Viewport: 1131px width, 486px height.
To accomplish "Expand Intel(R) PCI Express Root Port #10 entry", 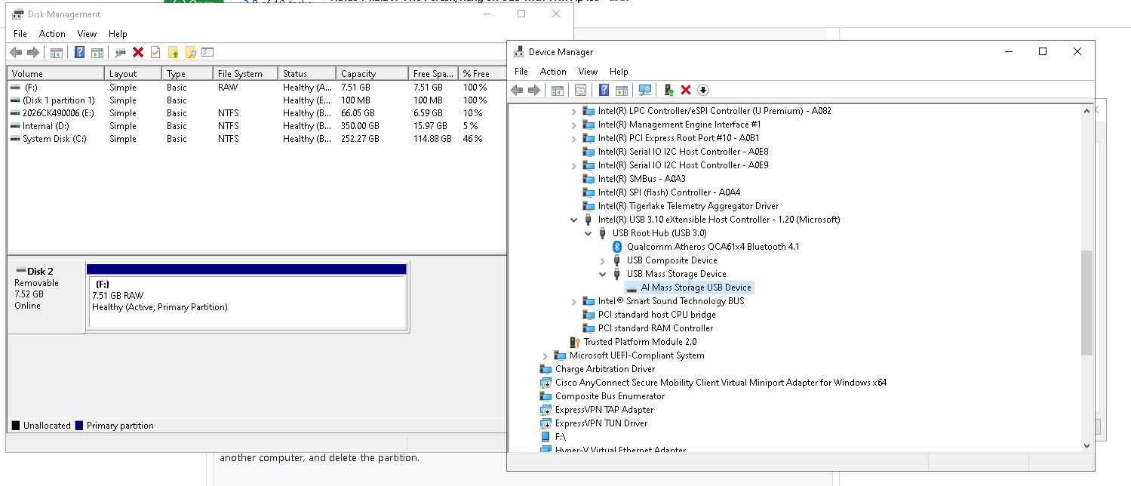I will tap(573, 137).
